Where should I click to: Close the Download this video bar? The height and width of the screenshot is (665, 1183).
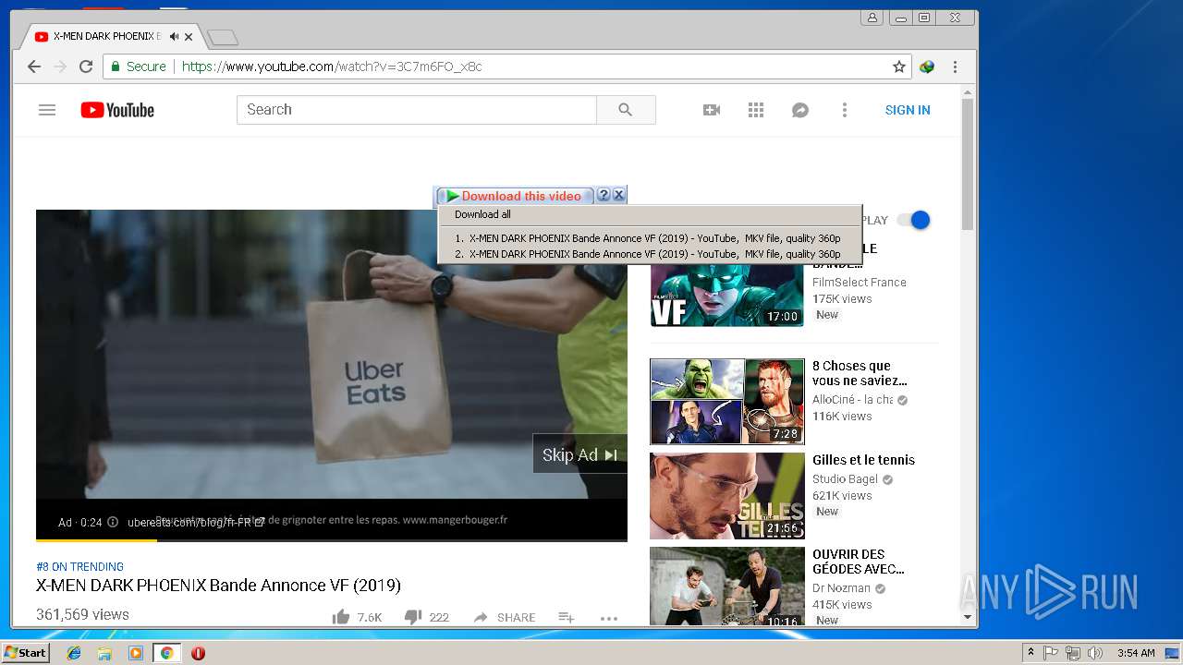(619, 195)
